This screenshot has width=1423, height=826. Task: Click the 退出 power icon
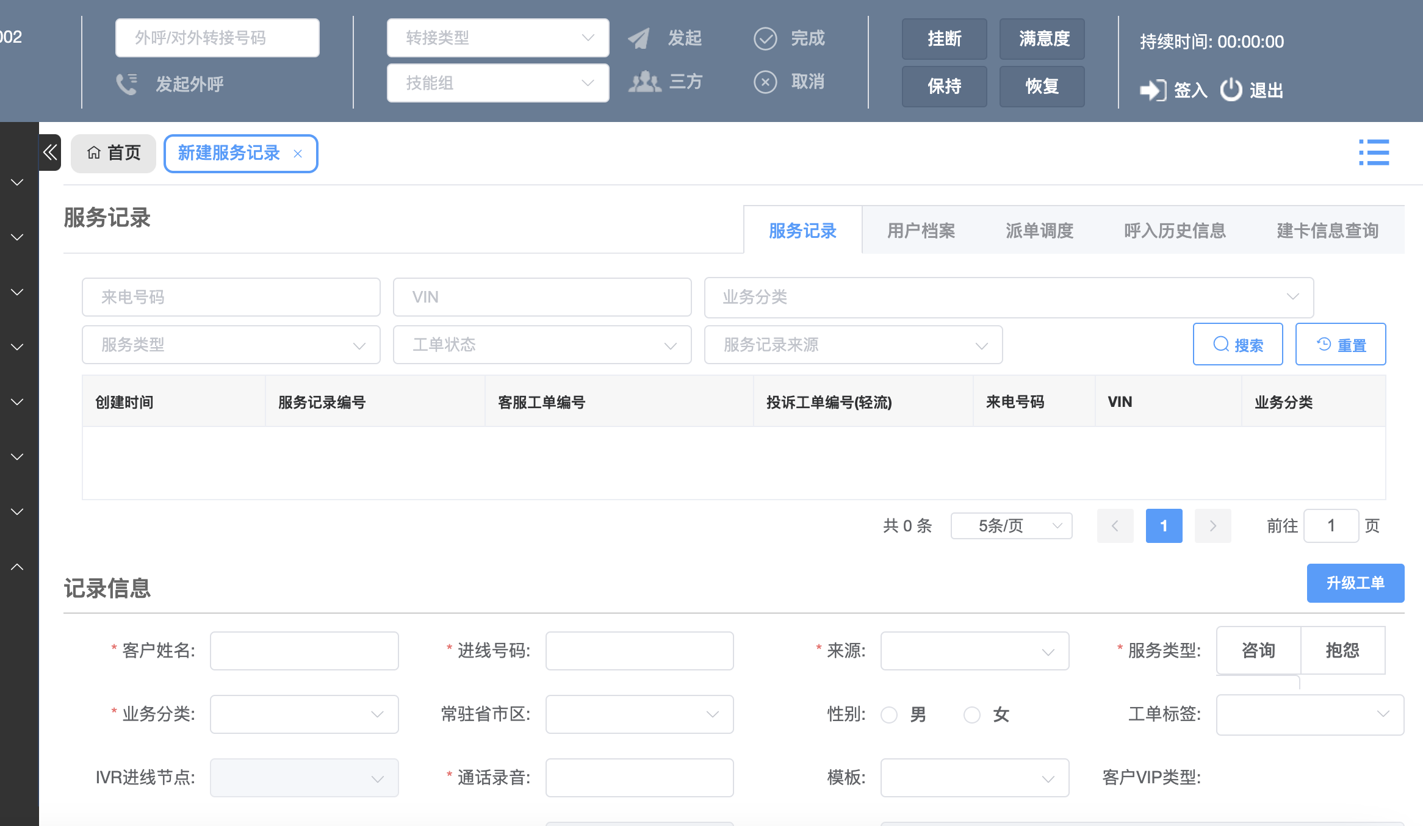(1231, 90)
